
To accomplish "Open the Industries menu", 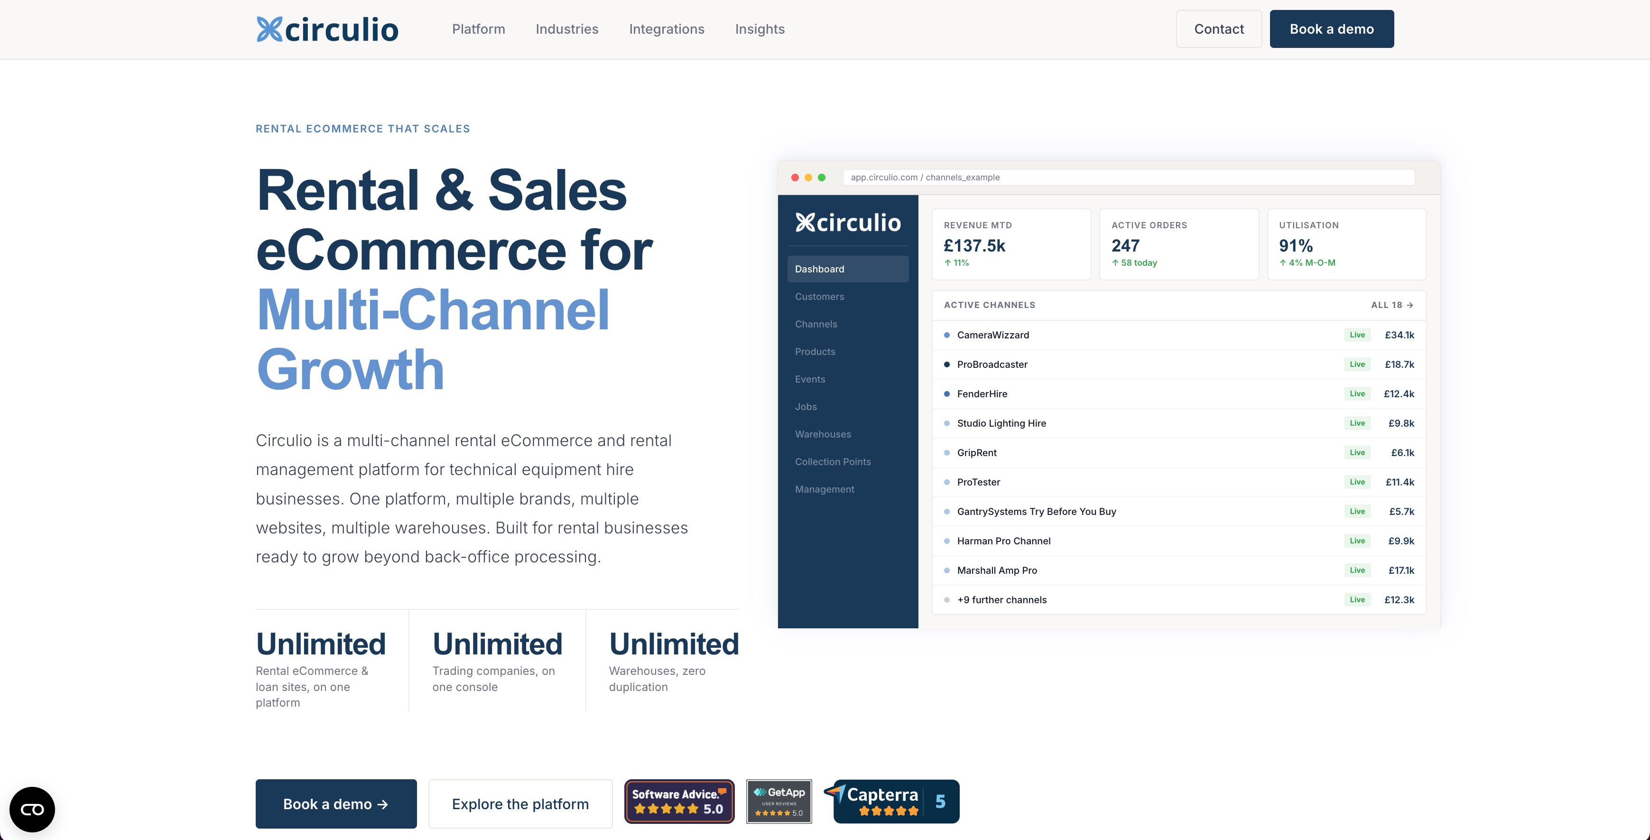I will 567,29.
